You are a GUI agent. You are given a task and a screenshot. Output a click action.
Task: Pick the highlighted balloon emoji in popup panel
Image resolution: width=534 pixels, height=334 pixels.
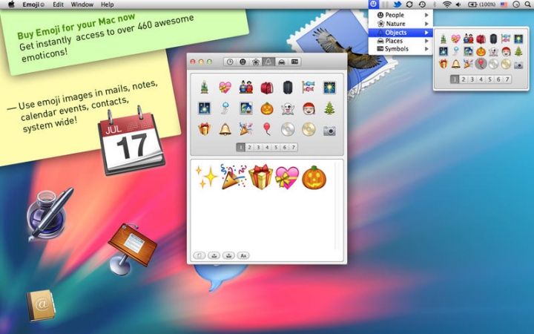481,64
